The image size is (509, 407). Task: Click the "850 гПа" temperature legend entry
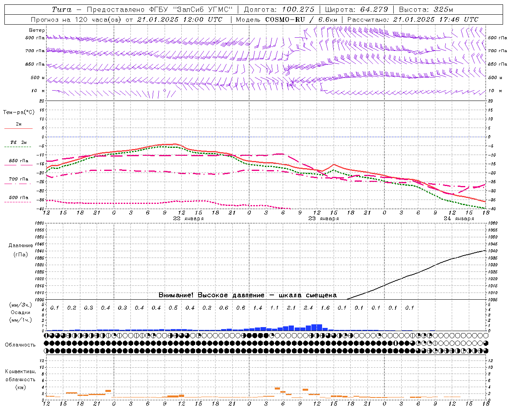point(19,161)
